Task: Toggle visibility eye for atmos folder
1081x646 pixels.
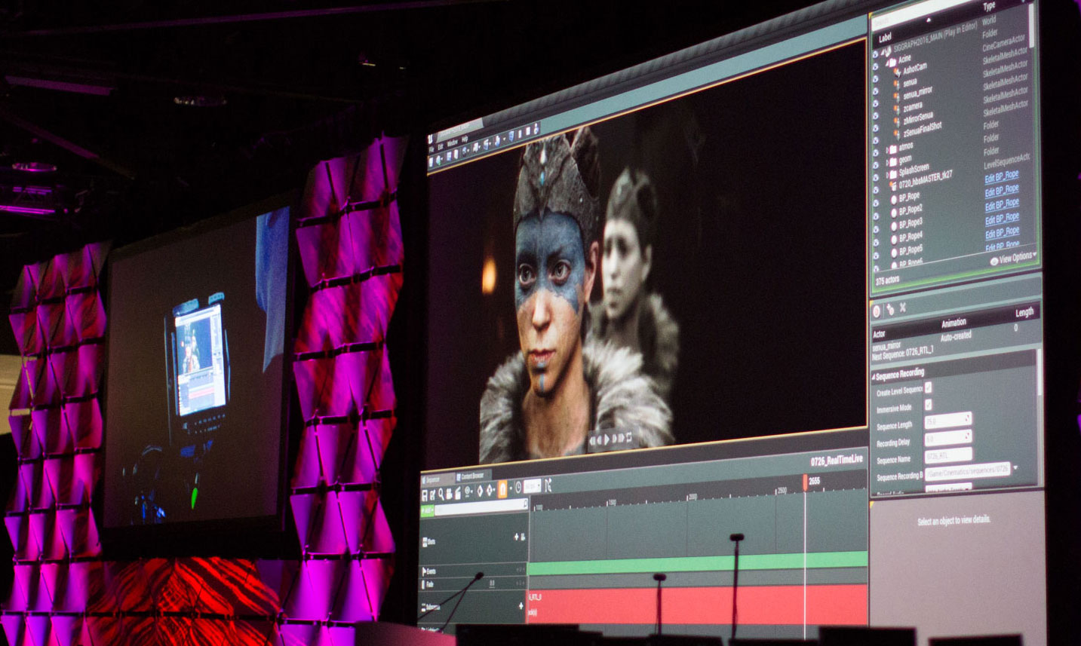Action: tap(876, 153)
